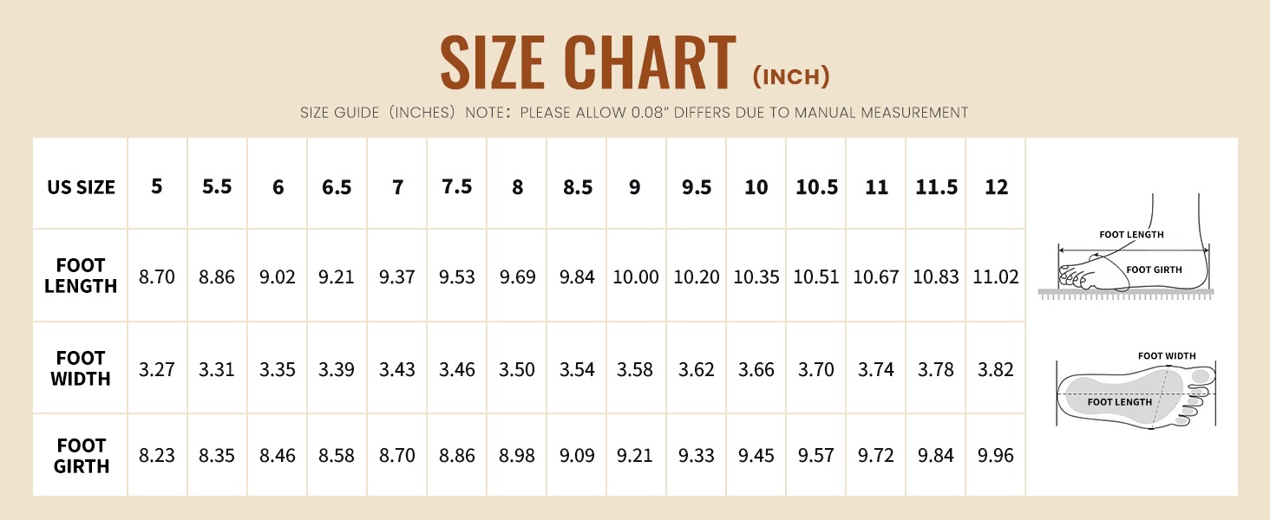The height and width of the screenshot is (520, 1270).
Task: Click the "FOOT GIRTH" label inside the side-view diagram
Action: pyautogui.click(x=1154, y=270)
